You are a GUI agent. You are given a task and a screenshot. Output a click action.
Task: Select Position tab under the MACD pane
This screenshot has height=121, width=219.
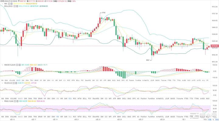[x=132, y=80]
